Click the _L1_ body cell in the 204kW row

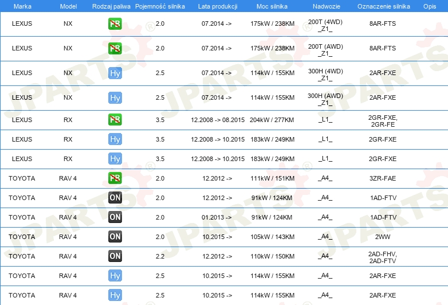click(325, 119)
